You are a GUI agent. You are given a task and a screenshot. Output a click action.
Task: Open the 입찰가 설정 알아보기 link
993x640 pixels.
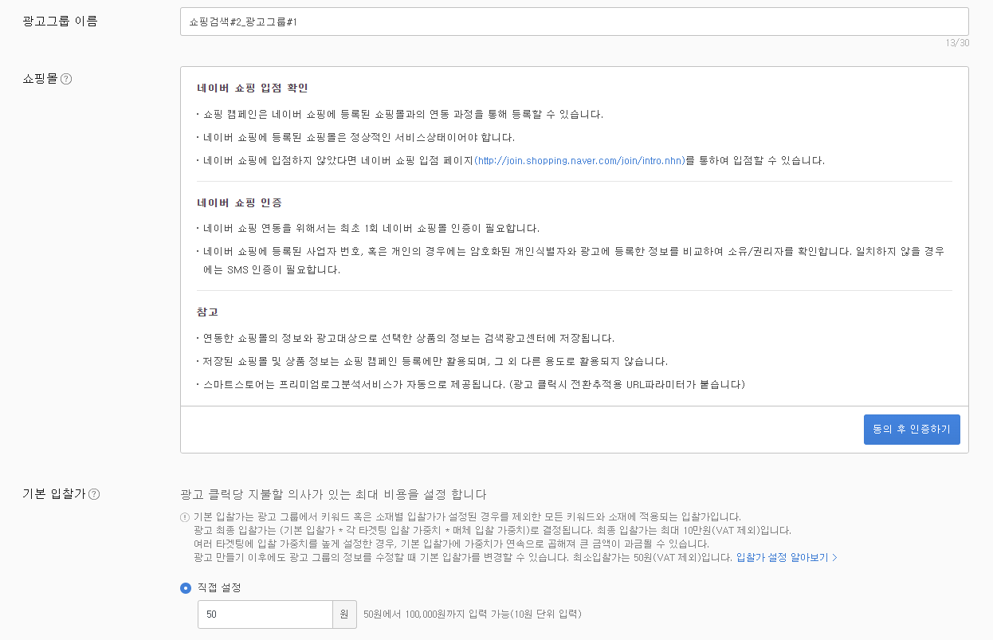(787, 558)
